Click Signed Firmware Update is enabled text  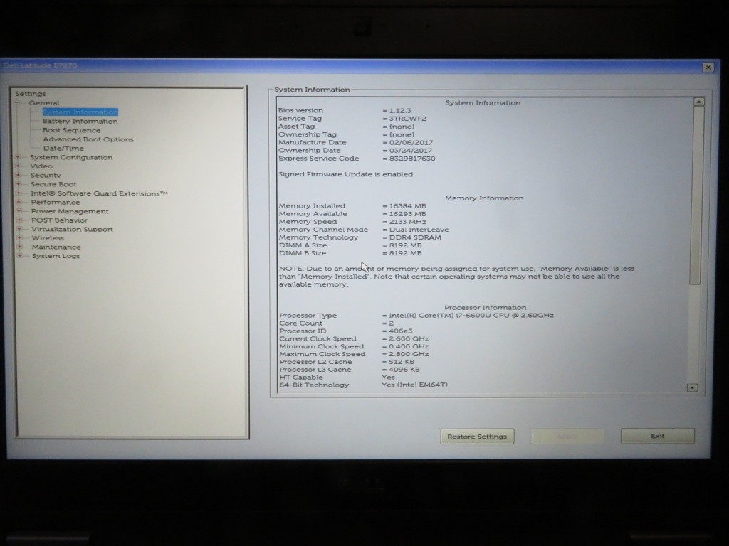pyautogui.click(x=345, y=174)
